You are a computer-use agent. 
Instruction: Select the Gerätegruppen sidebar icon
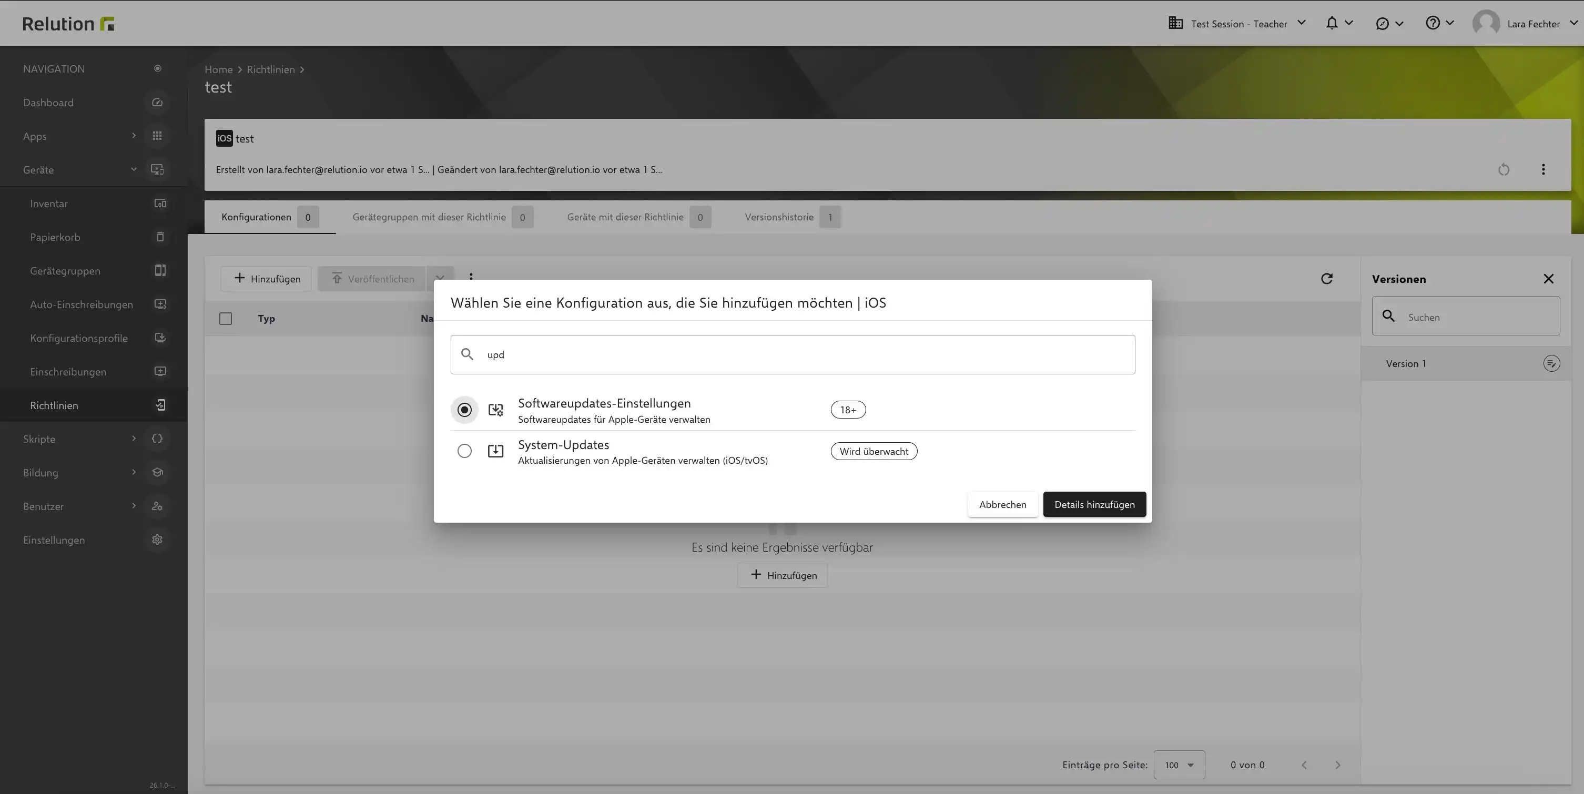pos(160,270)
